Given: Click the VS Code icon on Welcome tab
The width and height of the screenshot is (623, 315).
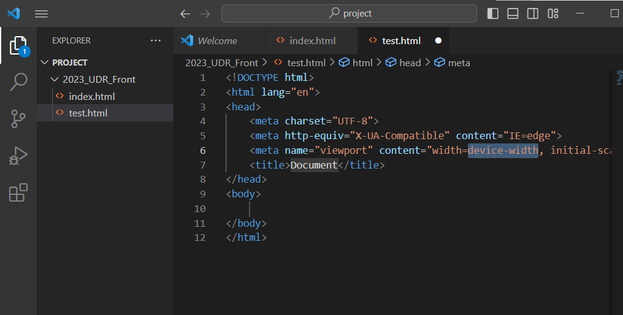Looking at the screenshot, I should coord(187,40).
